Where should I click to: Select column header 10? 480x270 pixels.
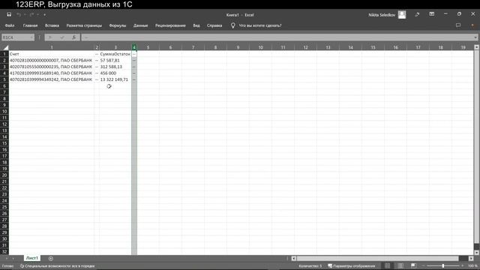click(x=260, y=47)
